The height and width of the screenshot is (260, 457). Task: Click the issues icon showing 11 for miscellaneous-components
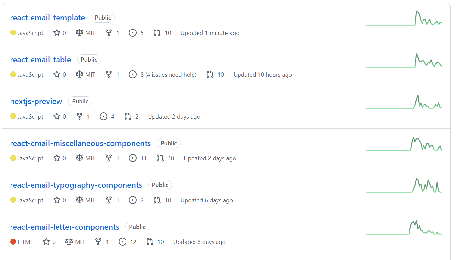click(x=133, y=158)
